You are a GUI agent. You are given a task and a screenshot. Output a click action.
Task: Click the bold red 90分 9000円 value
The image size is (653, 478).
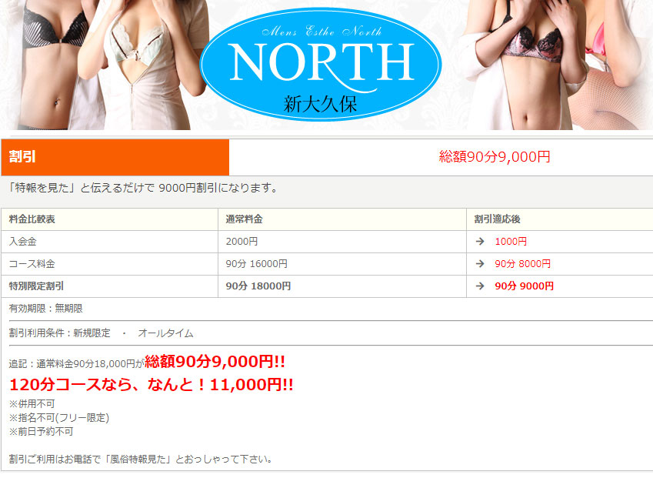pyautogui.click(x=524, y=286)
